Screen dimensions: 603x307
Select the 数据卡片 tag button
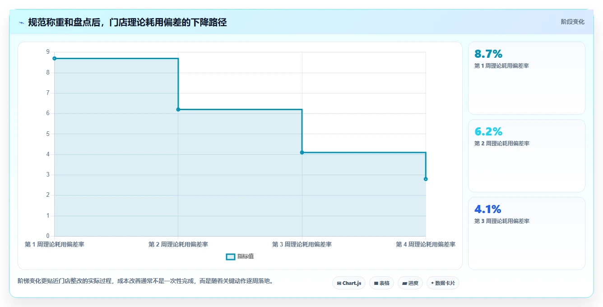443,283
